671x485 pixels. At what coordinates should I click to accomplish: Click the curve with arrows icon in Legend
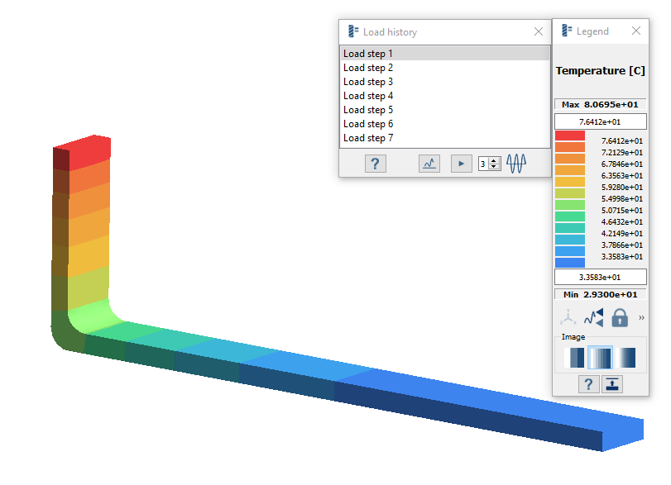click(593, 317)
